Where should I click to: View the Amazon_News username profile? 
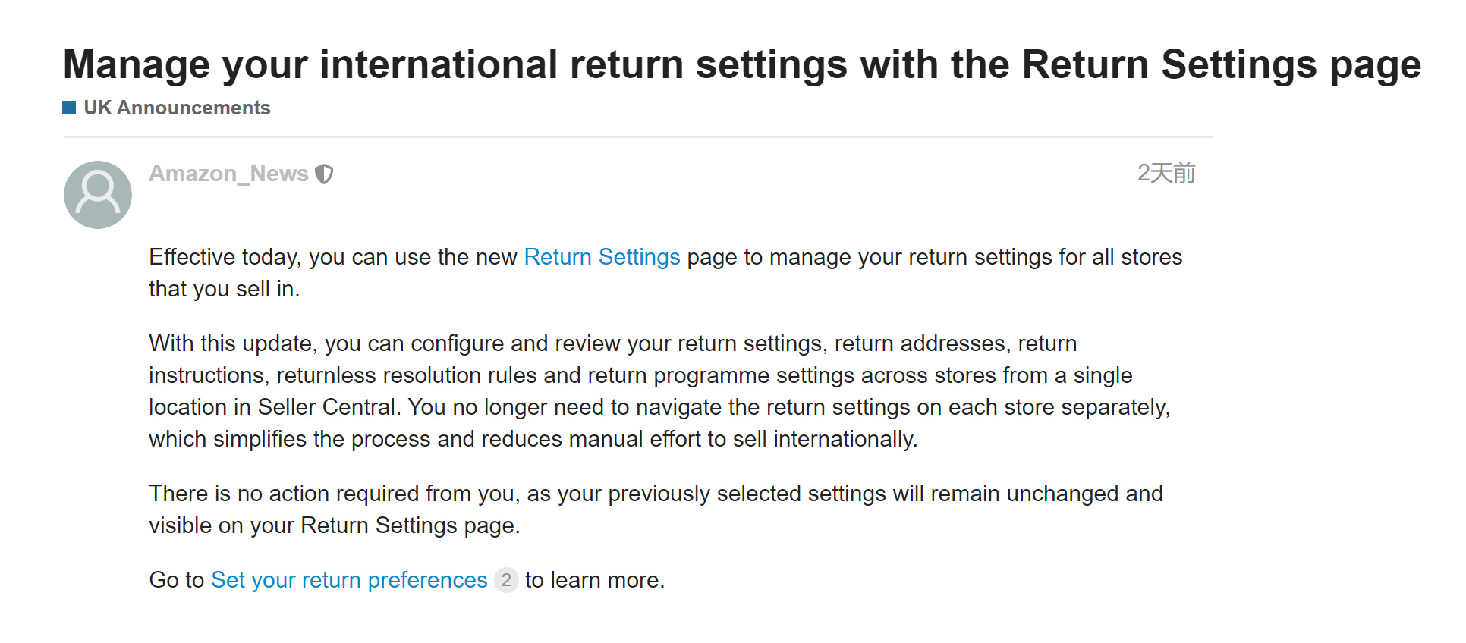click(x=228, y=174)
